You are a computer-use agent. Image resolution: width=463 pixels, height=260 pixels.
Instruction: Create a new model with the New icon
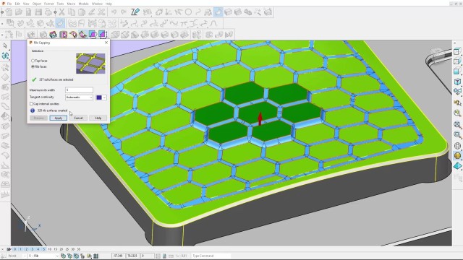click(9, 12)
